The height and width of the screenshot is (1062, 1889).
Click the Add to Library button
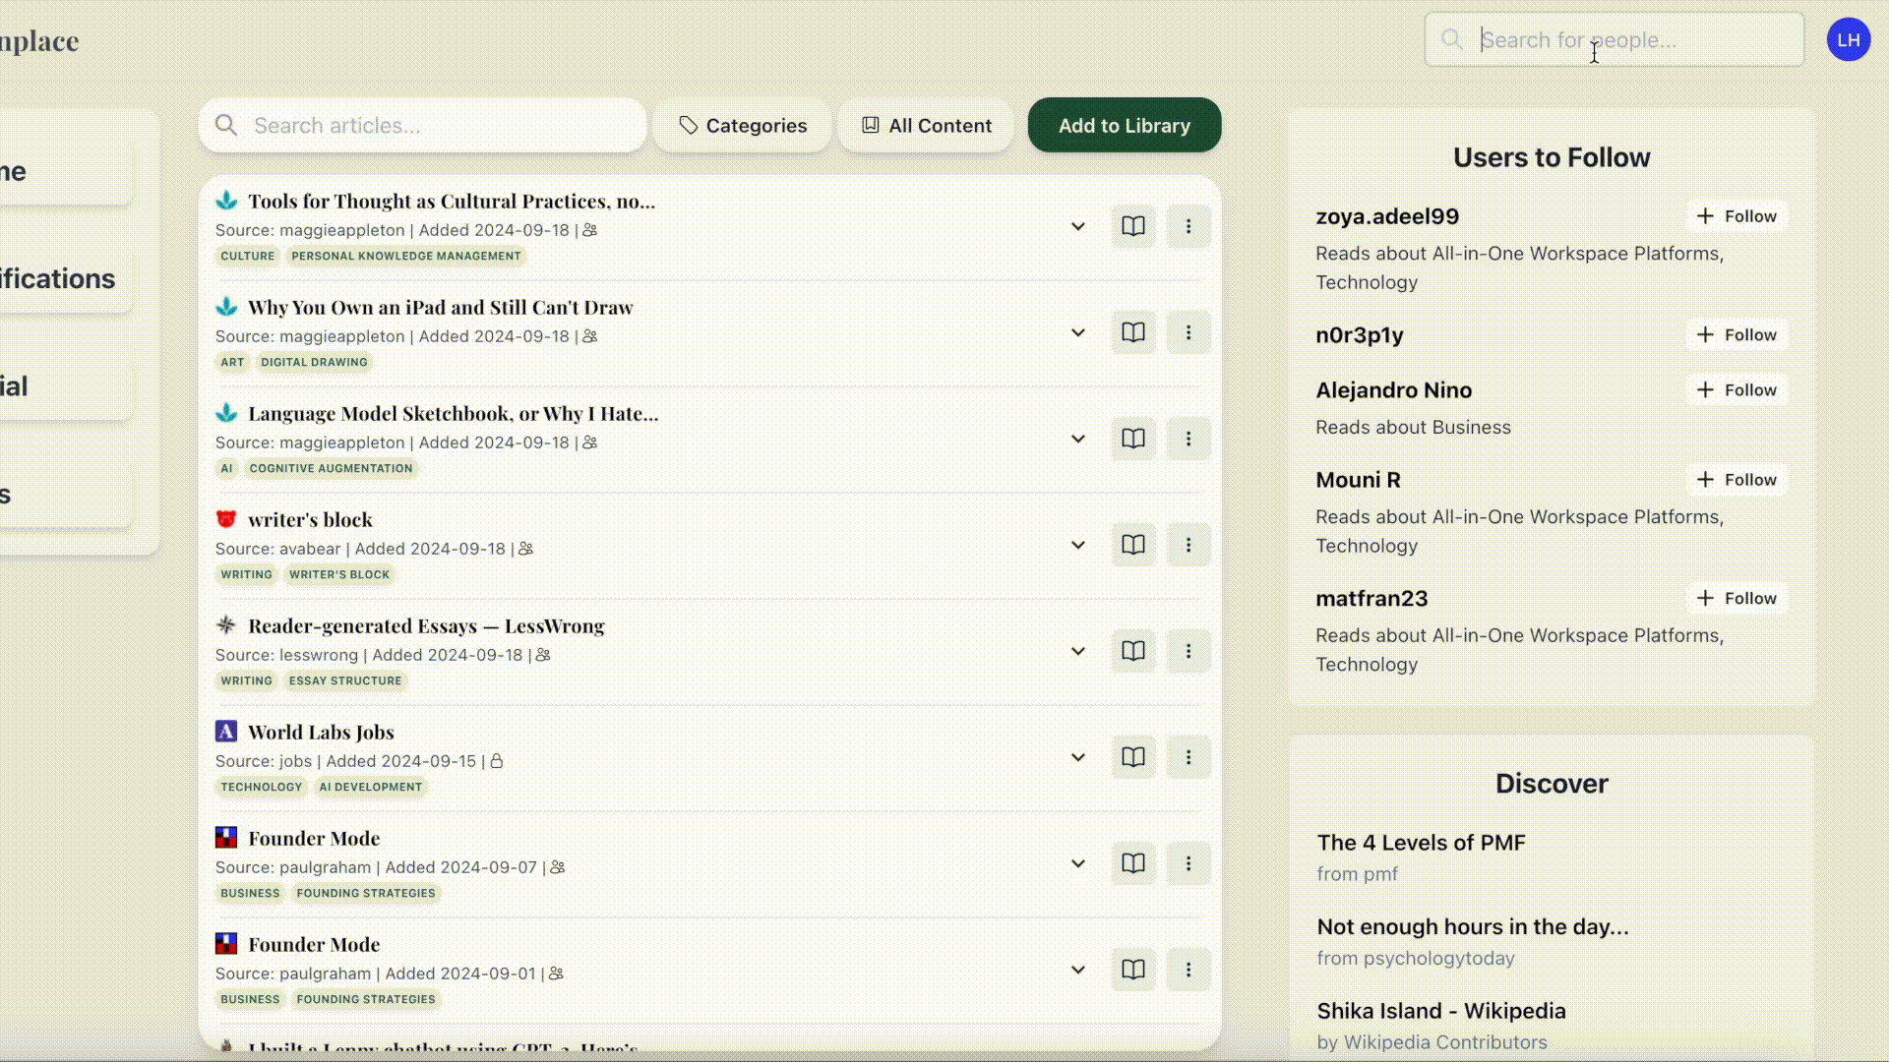pos(1124,126)
